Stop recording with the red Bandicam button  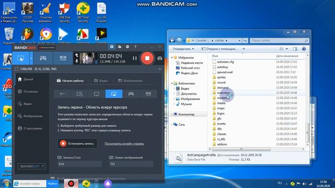pos(147,58)
